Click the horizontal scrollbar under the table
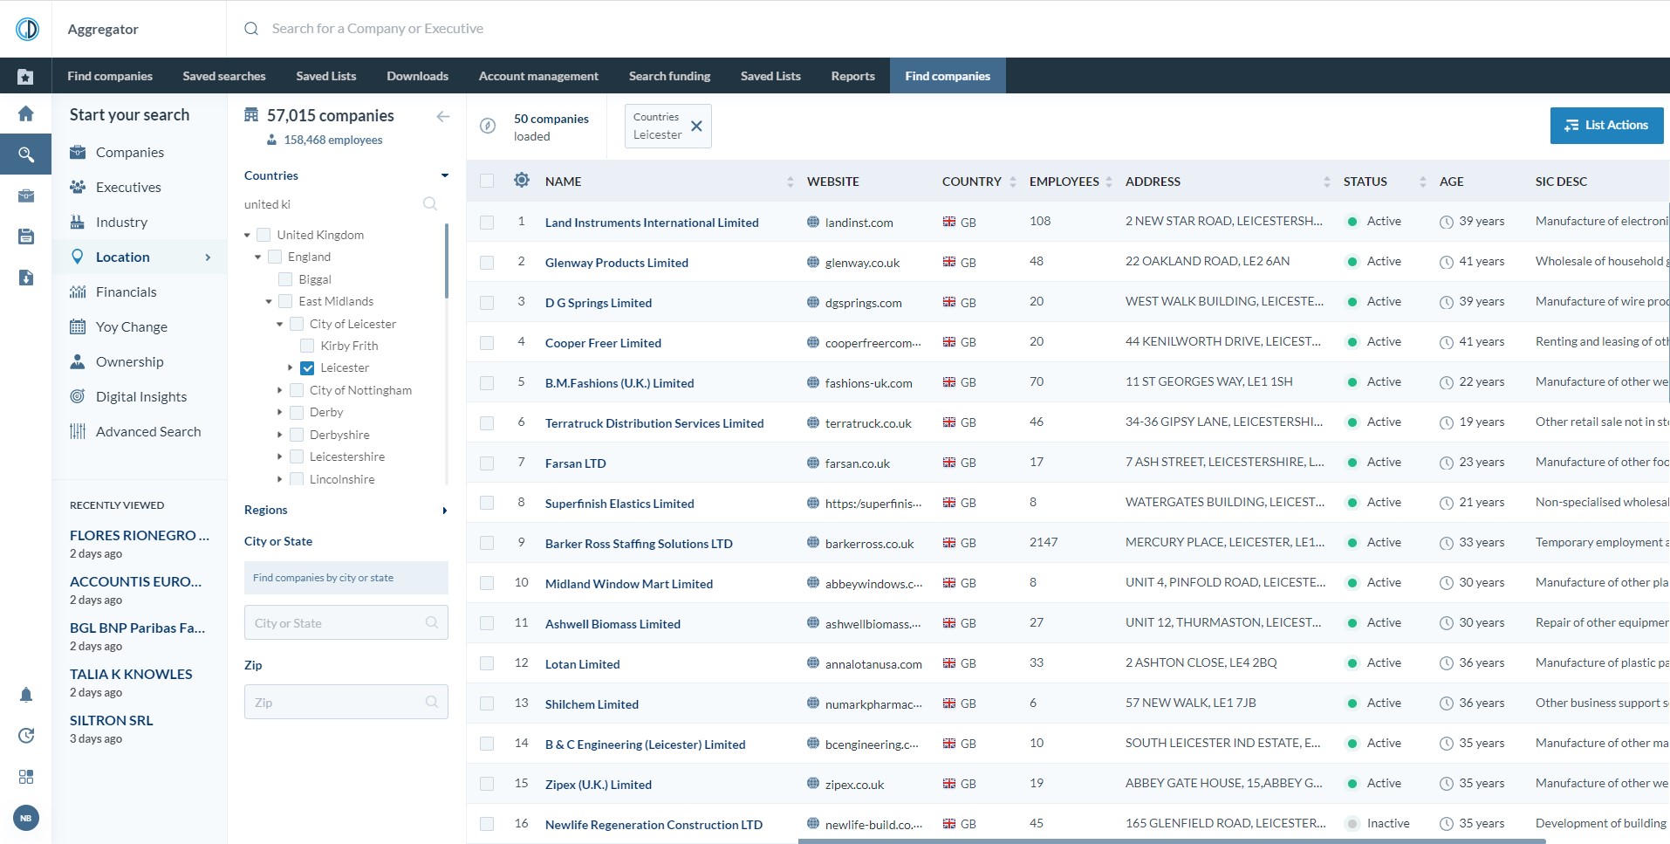Viewport: 1670px width, 844px height. [1171, 841]
